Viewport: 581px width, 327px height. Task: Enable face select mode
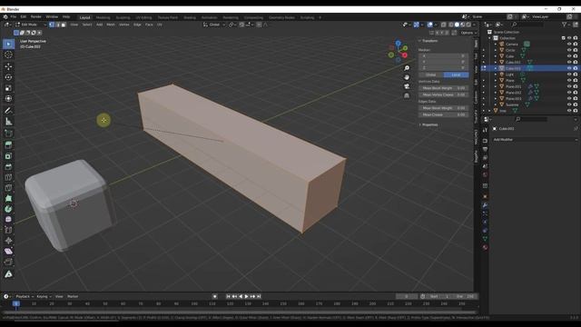tap(64, 25)
